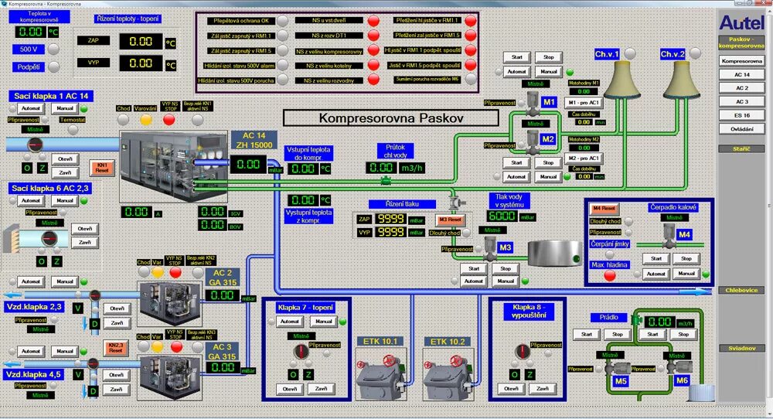Select the M1 pump symbol
Image resolution: width=773 pixels, height=419 pixels.
tap(534, 103)
